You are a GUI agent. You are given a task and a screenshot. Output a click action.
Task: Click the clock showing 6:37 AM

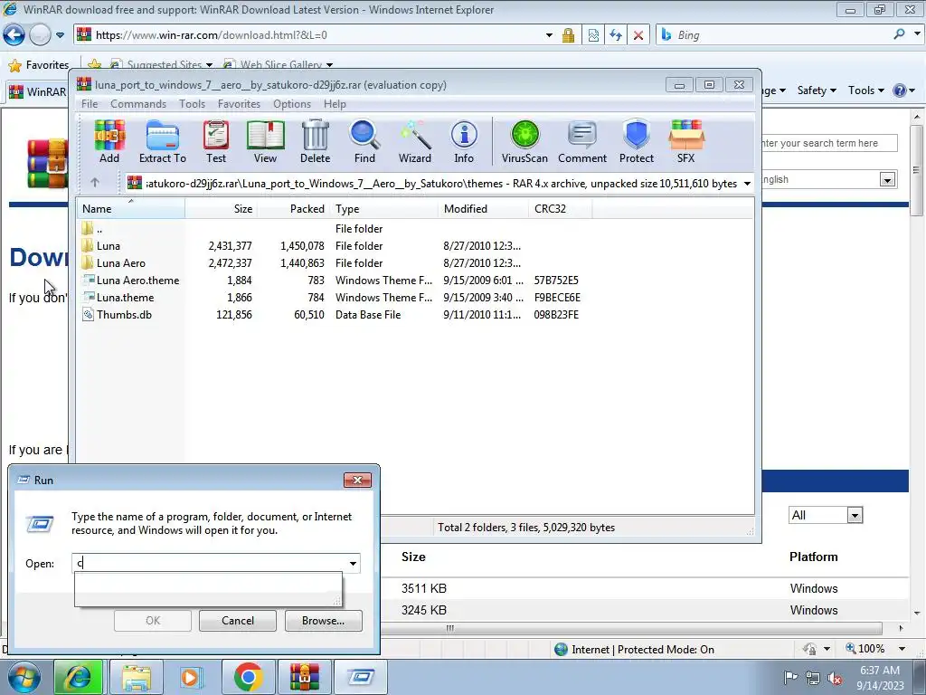tap(879, 671)
